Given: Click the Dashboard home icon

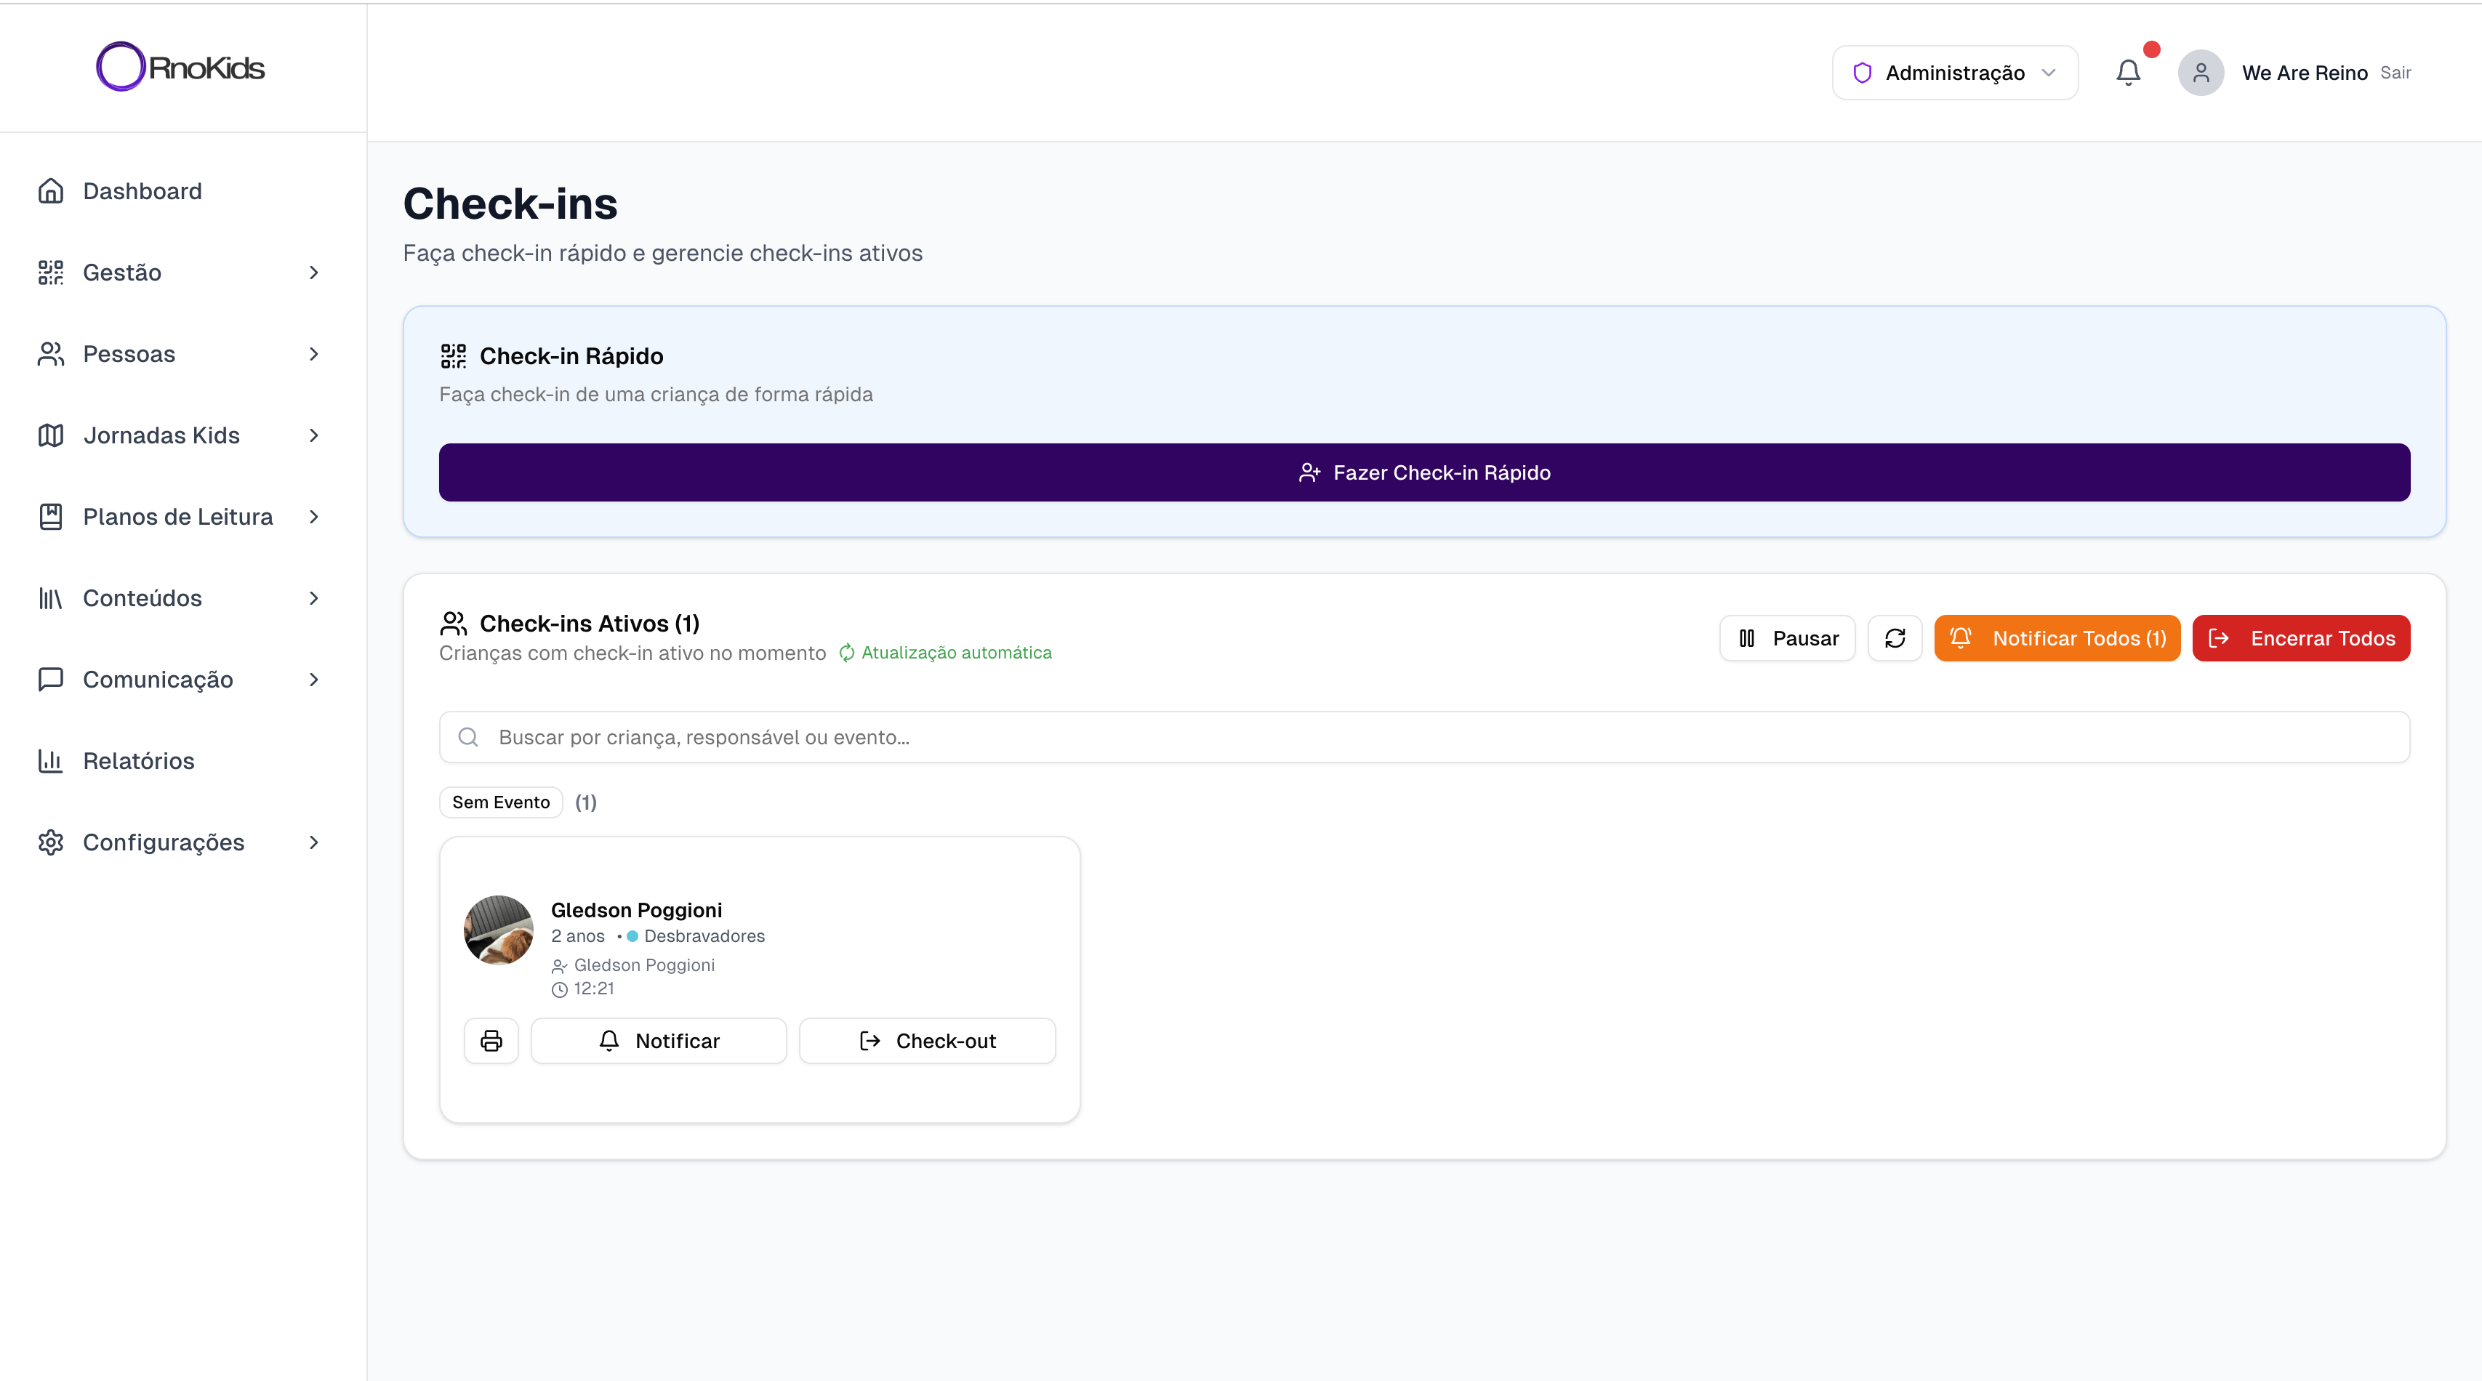Looking at the screenshot, I should tap(51, 190).
